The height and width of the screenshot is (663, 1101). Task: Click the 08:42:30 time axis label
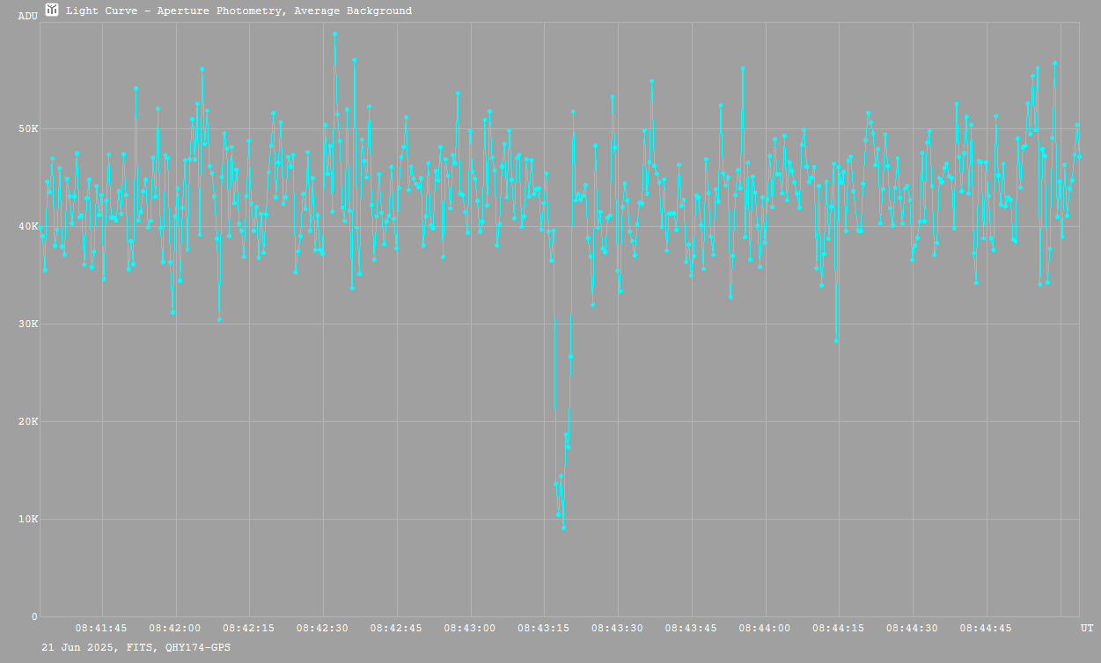pyautogui.click(x=323, y=629)
